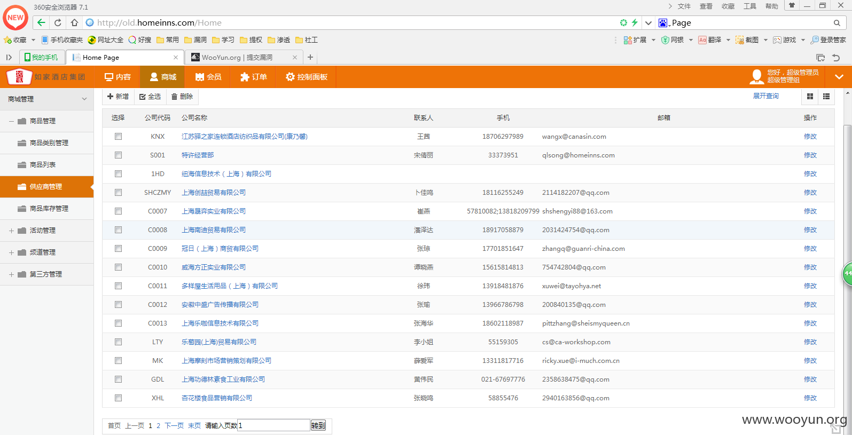Reload the page with refresh icon
This screenshot has height=435, width=852.
58,22
